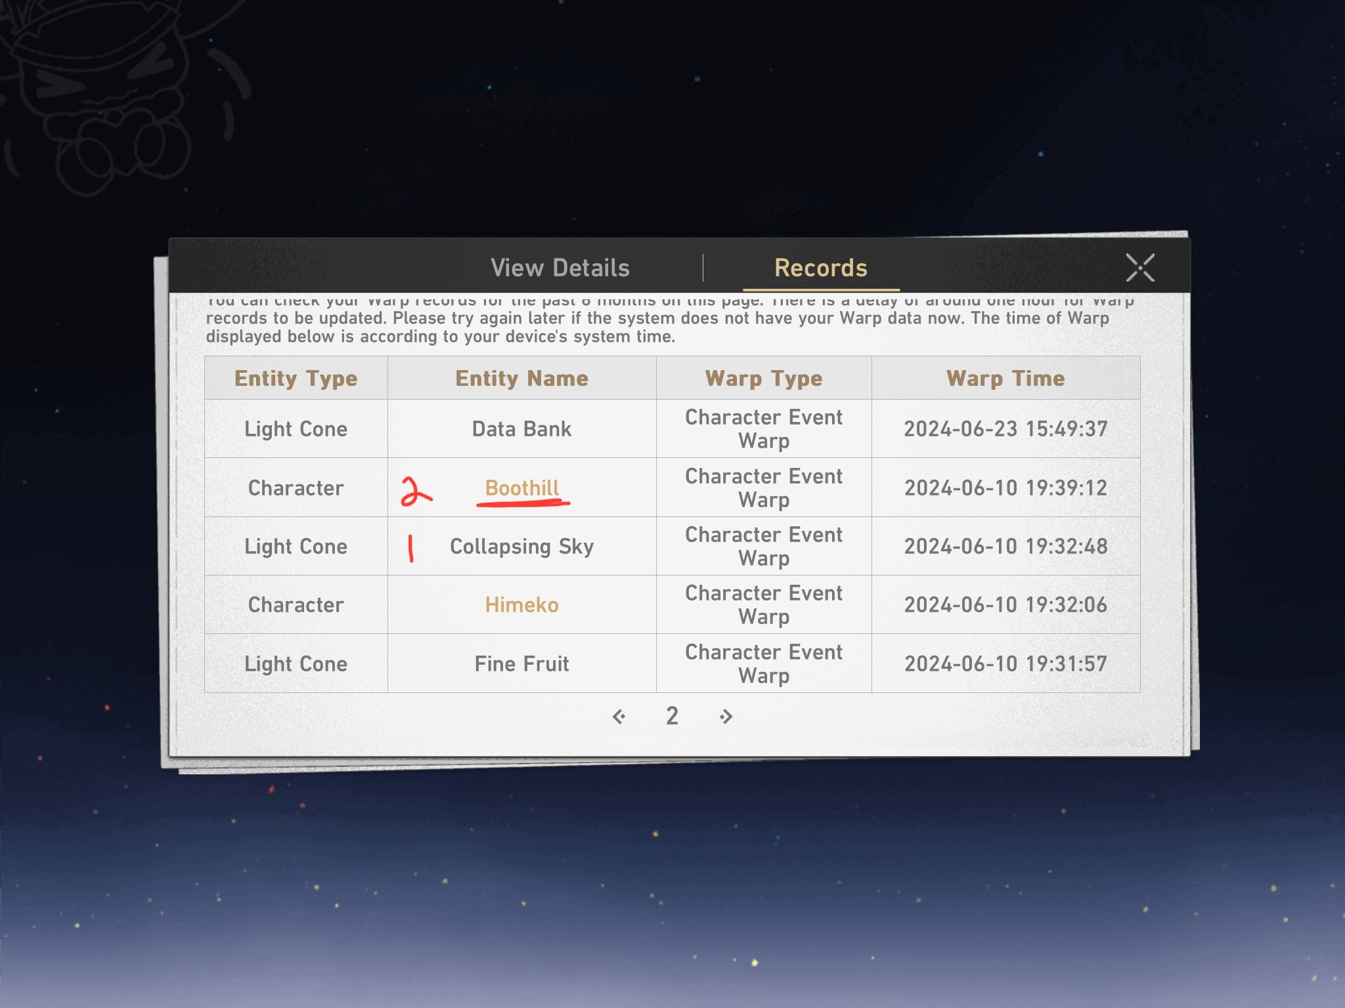Screen dimensions: 1345x1008
Task: Click Character type in Boothill row
Action: 296,488
